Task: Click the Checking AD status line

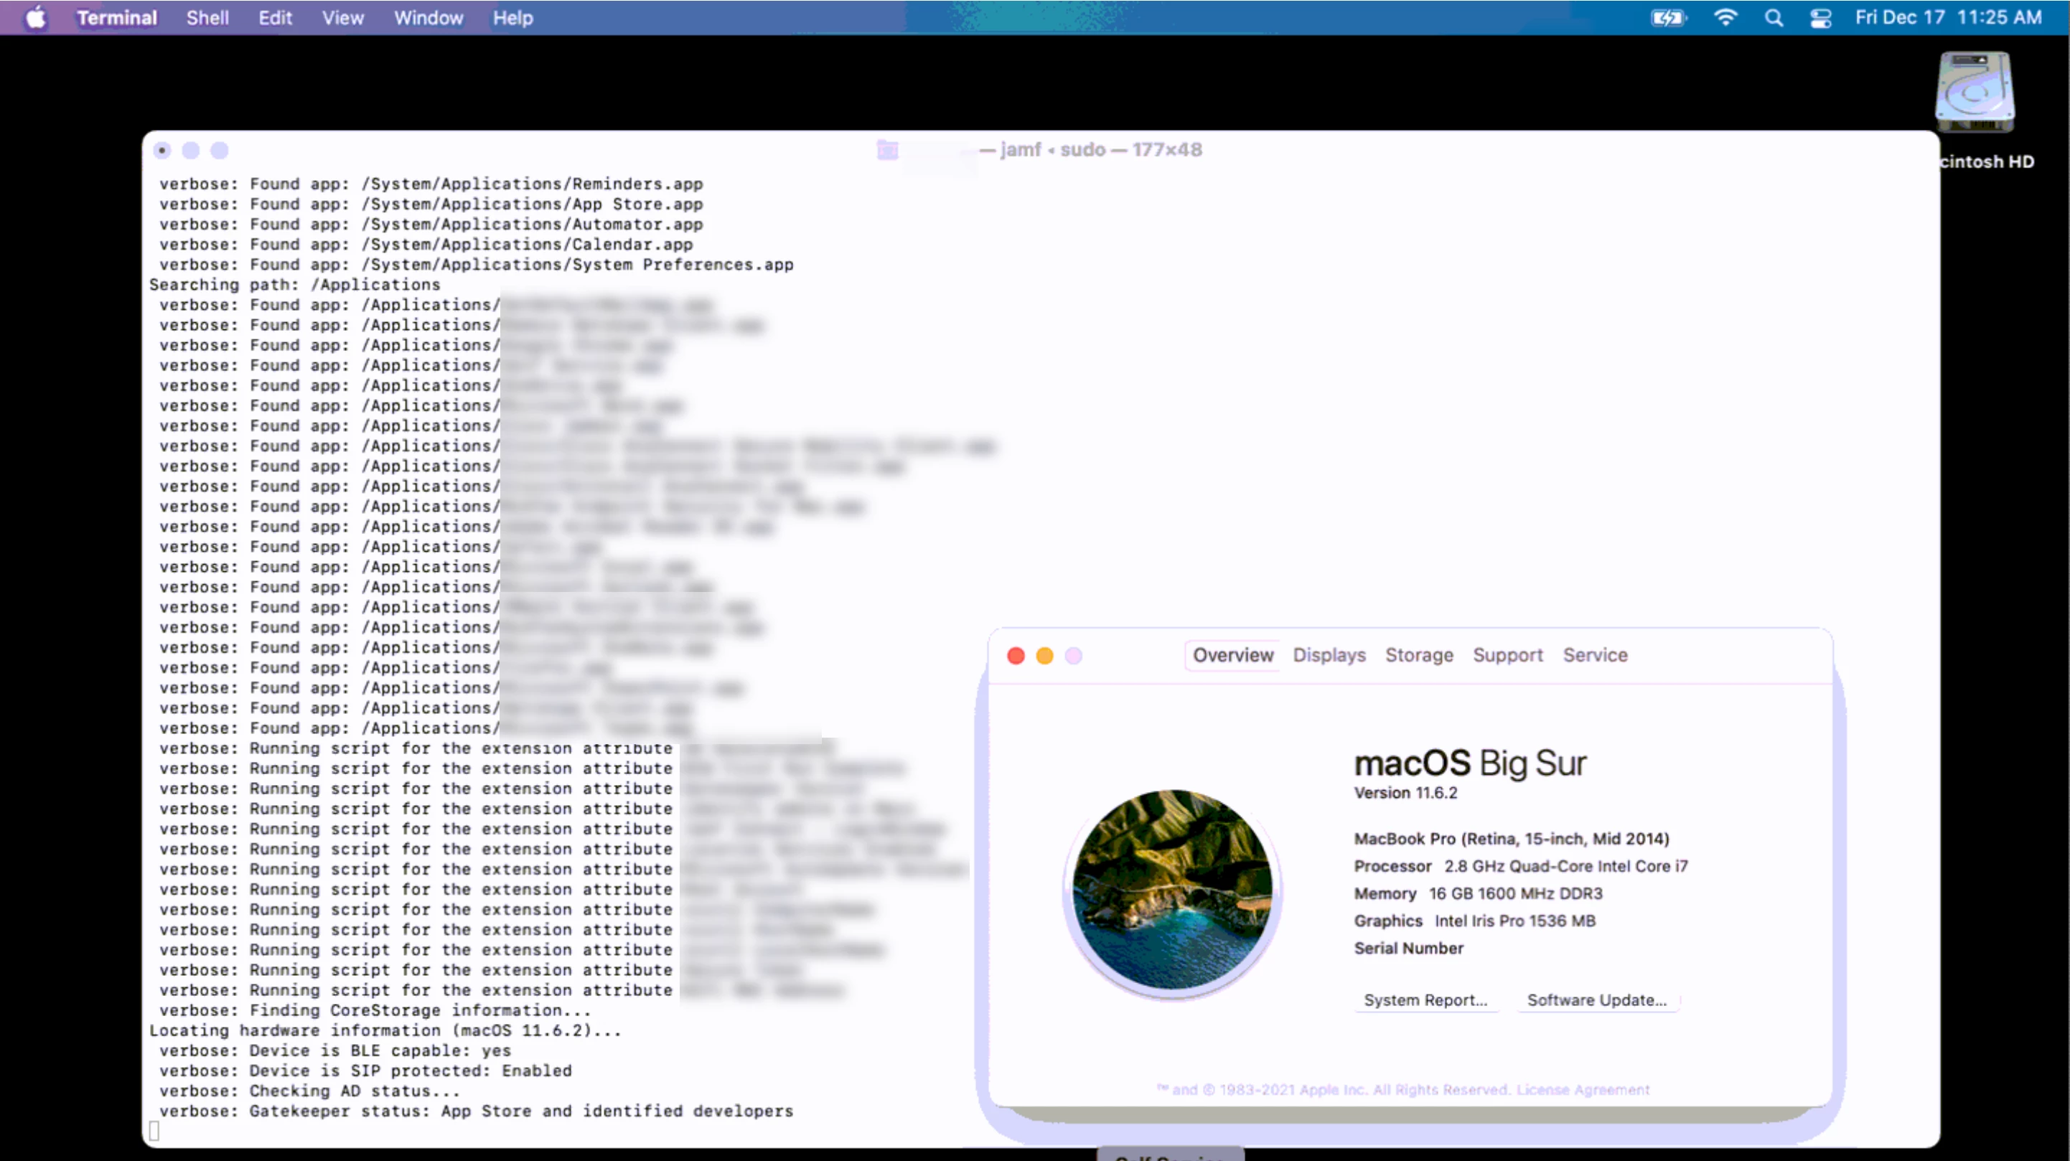Action: tap(309, 1090)
